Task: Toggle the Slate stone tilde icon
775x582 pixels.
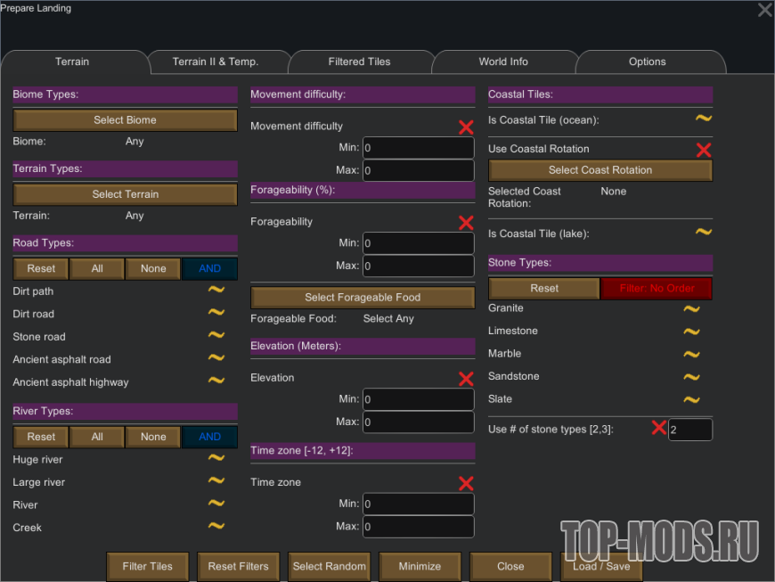Action: point(691,400)
